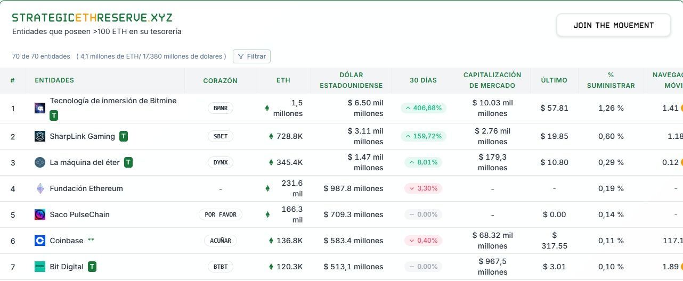Image resolution: width=683 pixels, height=281 pixels.
Task: Open the Fundación Ethereum entity name
Action: (x=86, y=188)
